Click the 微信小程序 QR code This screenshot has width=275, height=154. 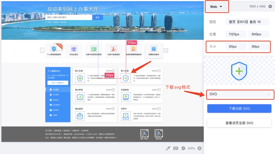pos(159,133)
